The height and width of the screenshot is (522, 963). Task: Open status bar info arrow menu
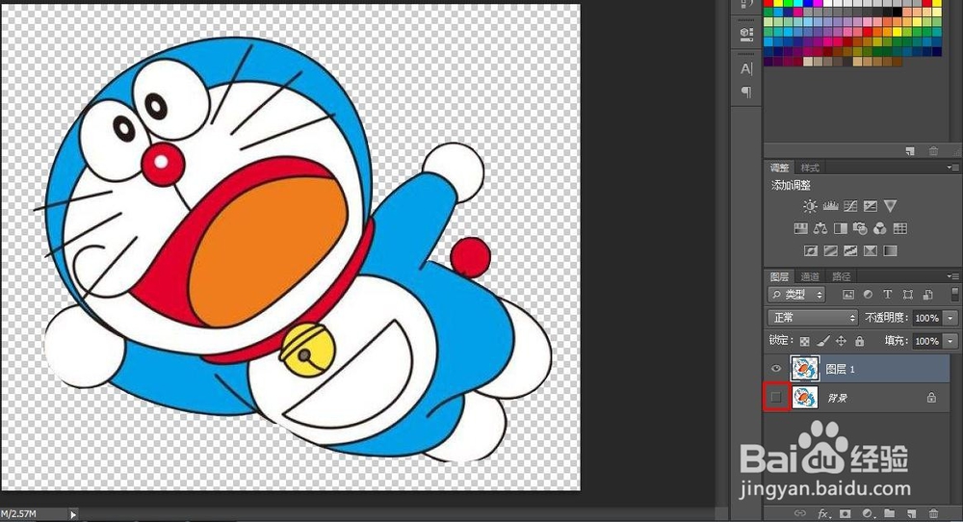pos(72,514)
